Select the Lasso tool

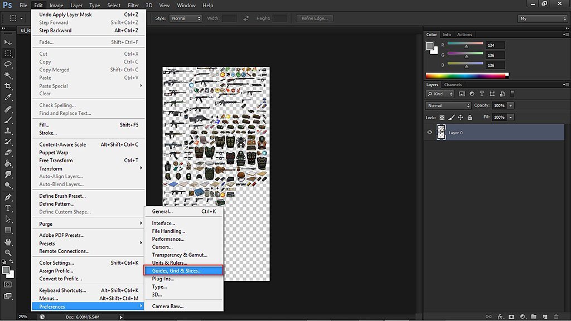coord(8,64)
